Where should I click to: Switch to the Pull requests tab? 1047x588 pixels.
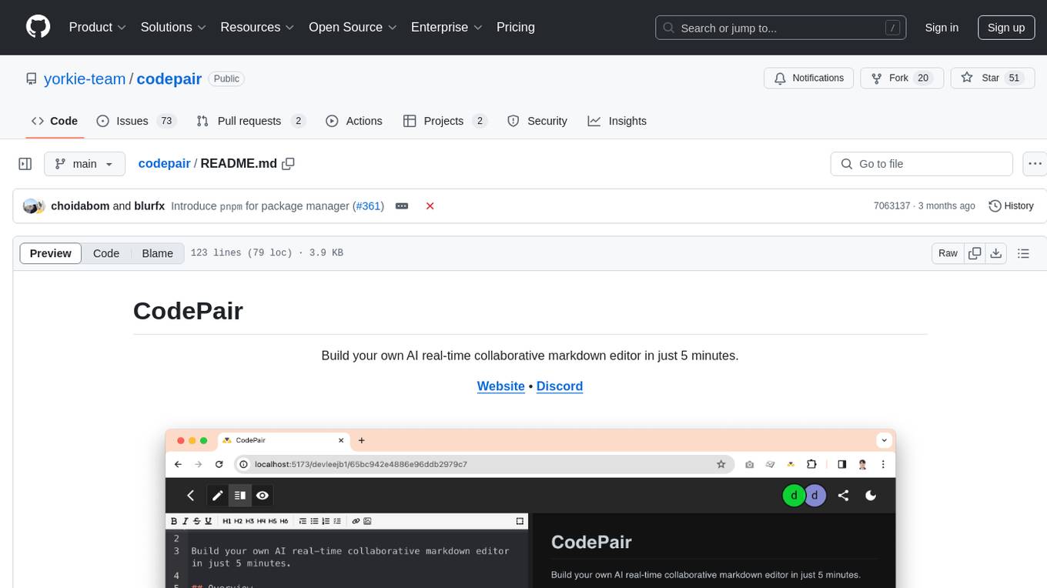point(251,121)
